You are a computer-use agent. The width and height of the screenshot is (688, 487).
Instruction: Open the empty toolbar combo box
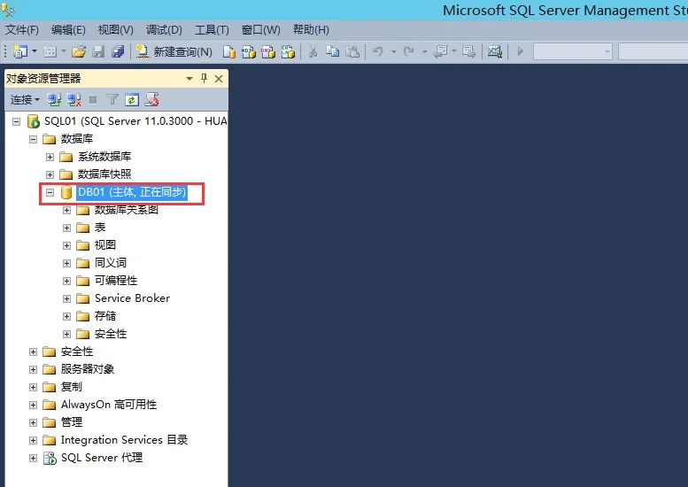click(573, 51)
